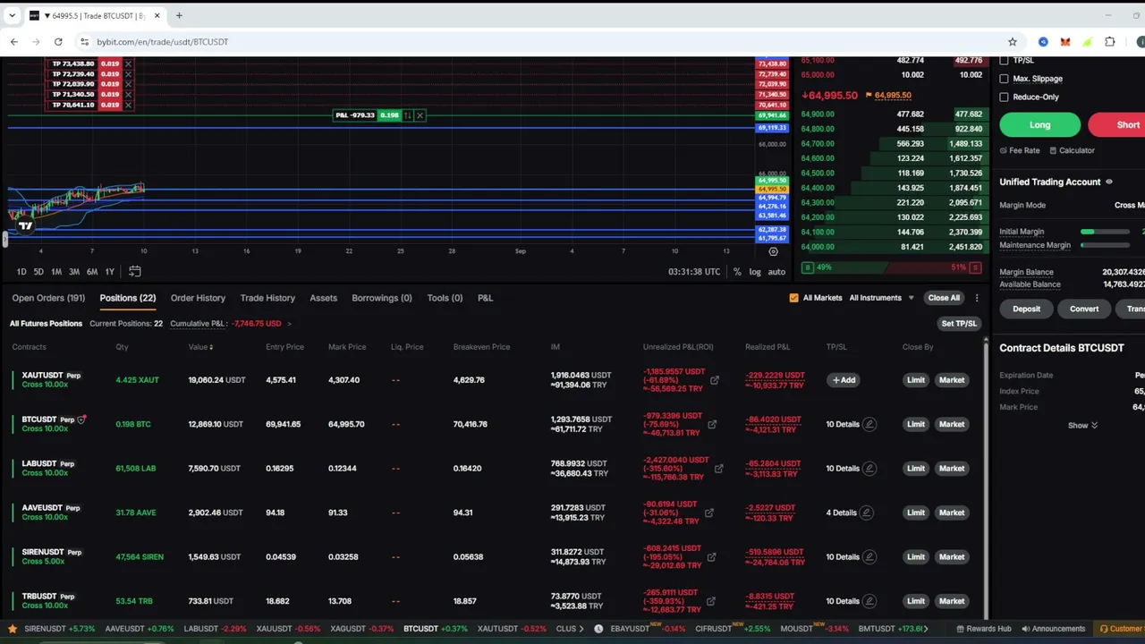Click the Close All positions button

[x=944, y=298]
